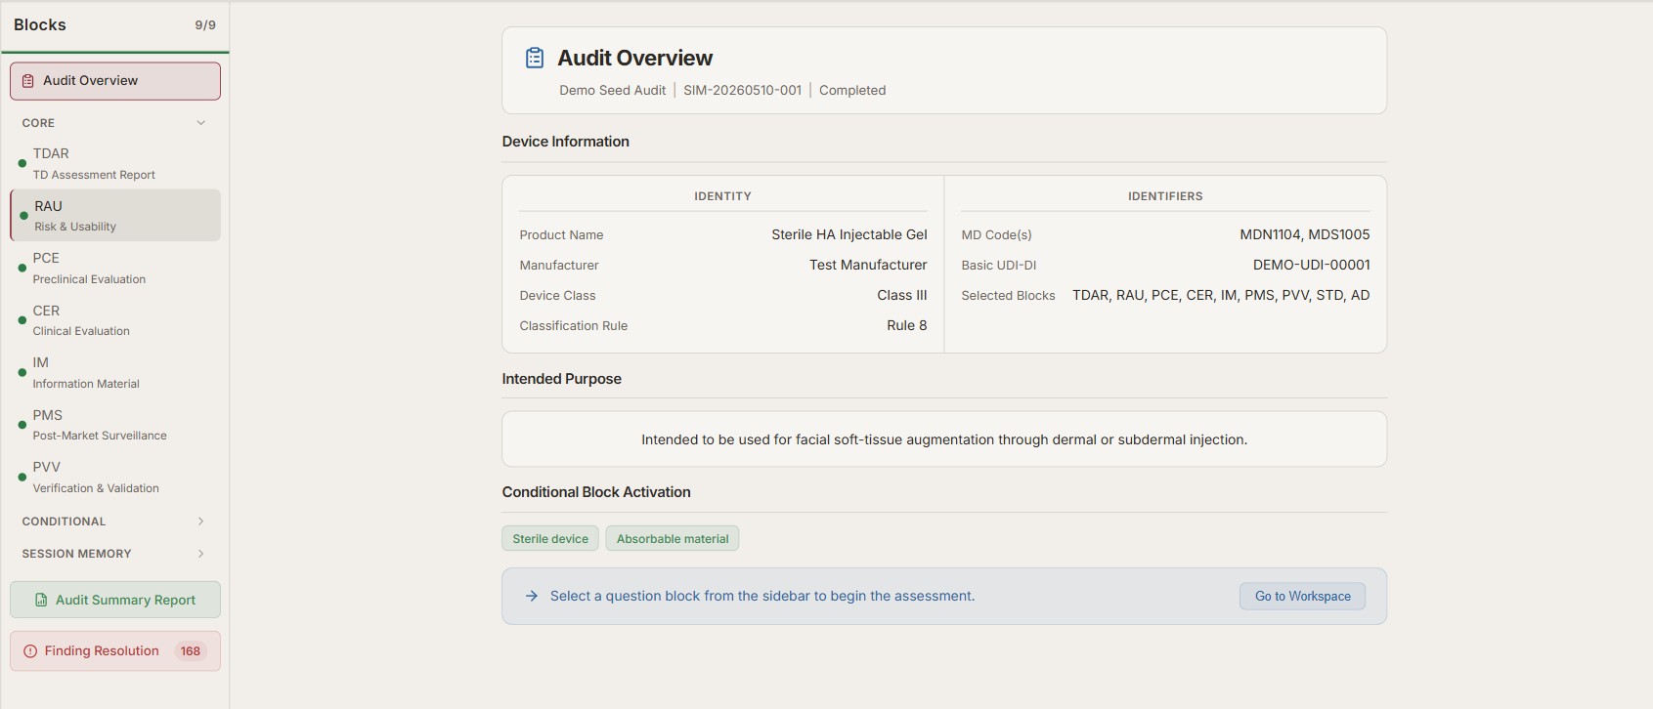Click the 'Select a question block' hint text
The width and height of the screenshot is (1653, 709).
[x=762, y=596]
